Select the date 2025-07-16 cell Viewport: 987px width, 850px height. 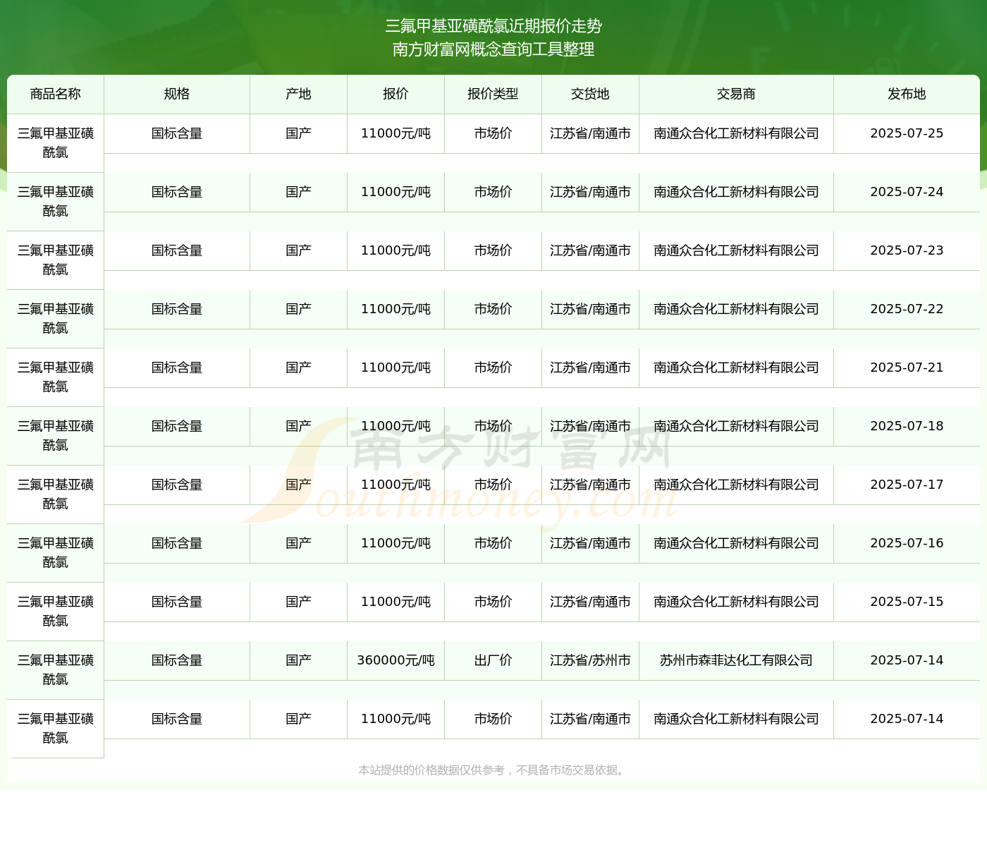pyautogui.click(x=907, y=543)
